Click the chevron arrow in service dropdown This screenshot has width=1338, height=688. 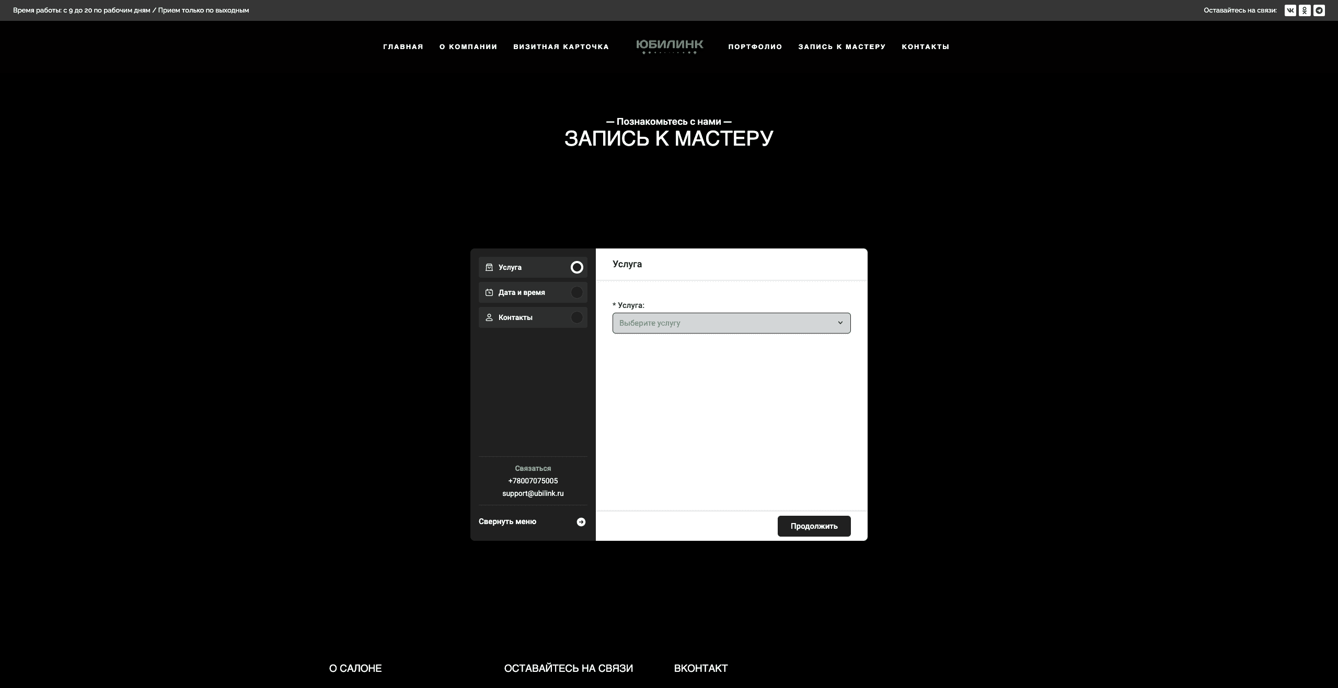pyautogui.click(x=840, y=323)
